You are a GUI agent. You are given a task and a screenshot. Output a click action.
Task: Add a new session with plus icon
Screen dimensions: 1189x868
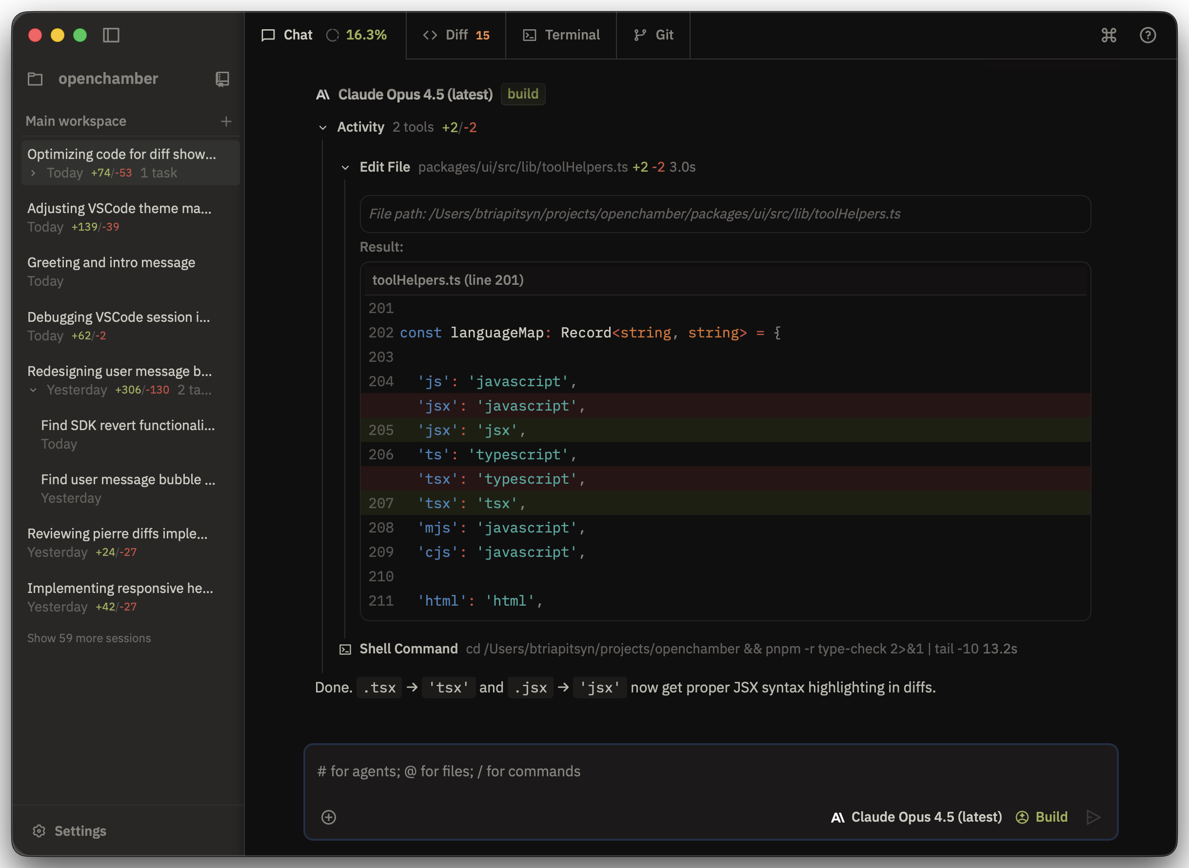click(226, 121)
